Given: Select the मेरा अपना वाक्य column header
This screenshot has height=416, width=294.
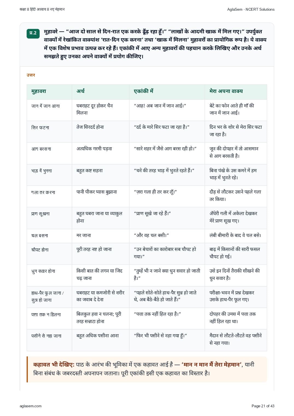Looking at the screenshot, I should (236, 92).
